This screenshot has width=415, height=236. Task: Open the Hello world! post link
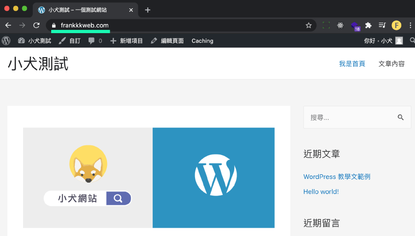(321, 192)
